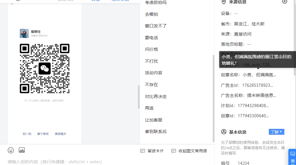Focus the message input box 请输入您的内容
Screen dimensions: 296x165
(x=107, y=162)
